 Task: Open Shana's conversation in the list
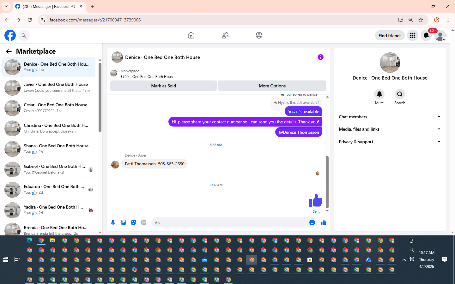tap(49, 149)
